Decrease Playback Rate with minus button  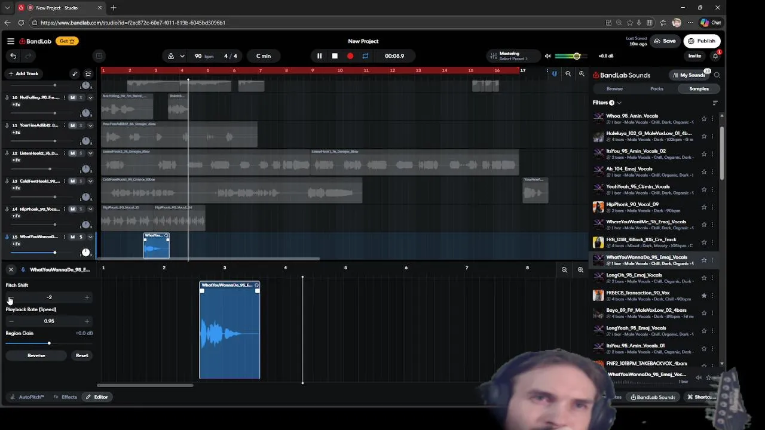click(x=11, y=321)
